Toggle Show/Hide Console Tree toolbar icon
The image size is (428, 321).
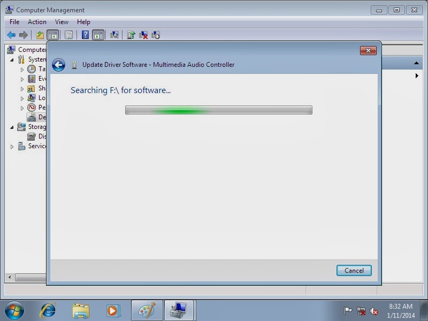(x=53, y=35)
